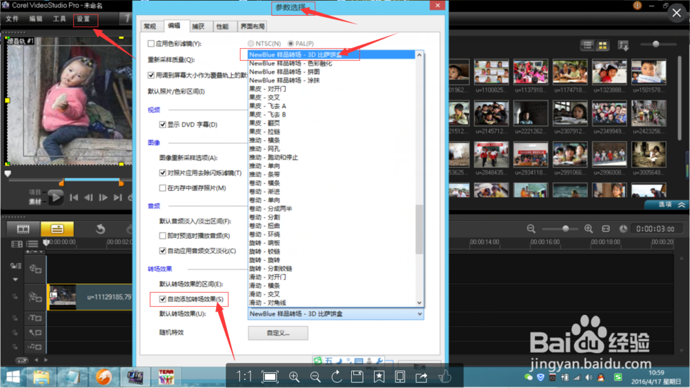Click transition list scroll-down arrow
This screenshot has width=690, height=388.
point(420,303)
